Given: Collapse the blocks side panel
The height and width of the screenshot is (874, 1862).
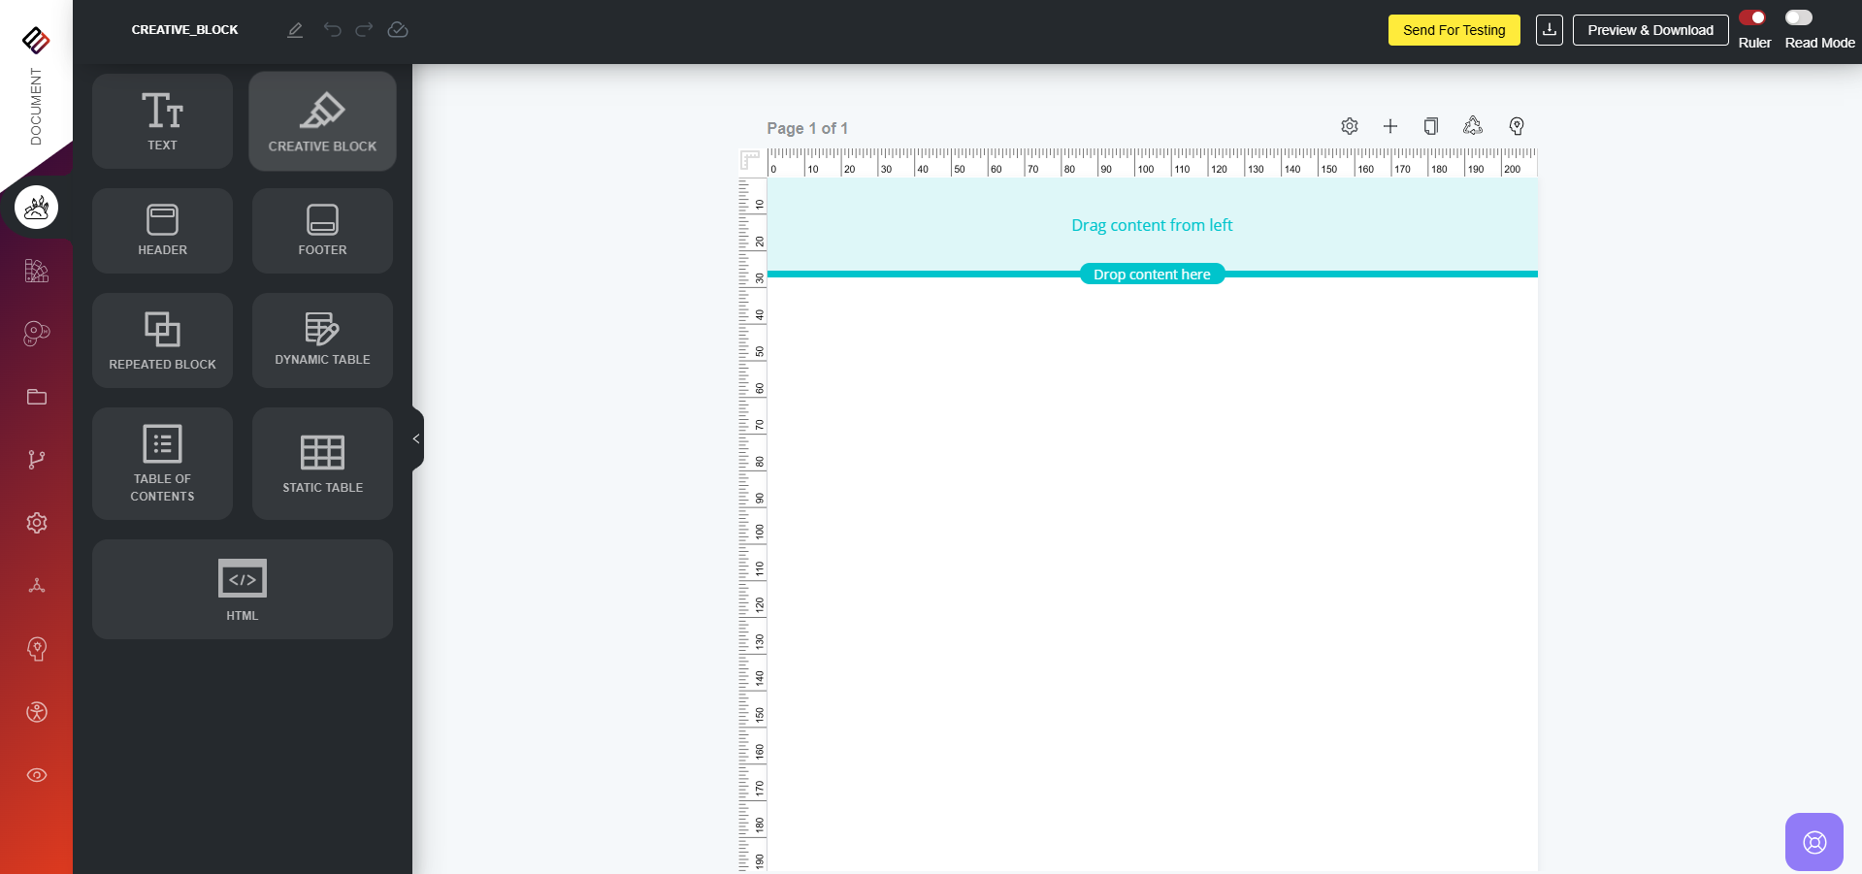Looking at the screenshot, I should (416, 439).
